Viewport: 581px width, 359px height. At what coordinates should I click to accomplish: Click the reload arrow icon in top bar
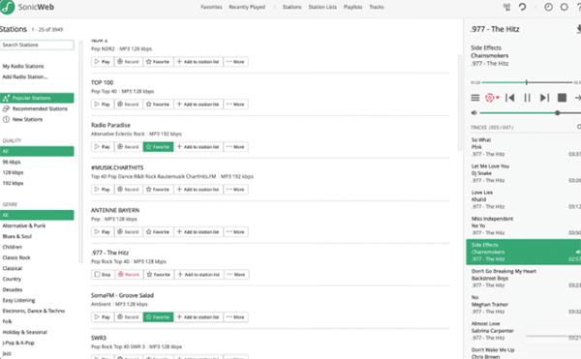click(x=523, y=7)
